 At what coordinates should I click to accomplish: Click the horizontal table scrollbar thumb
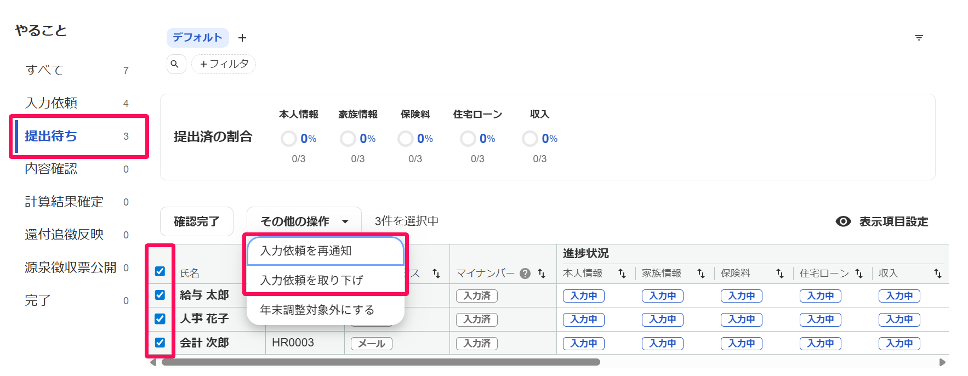pos(380,362)
